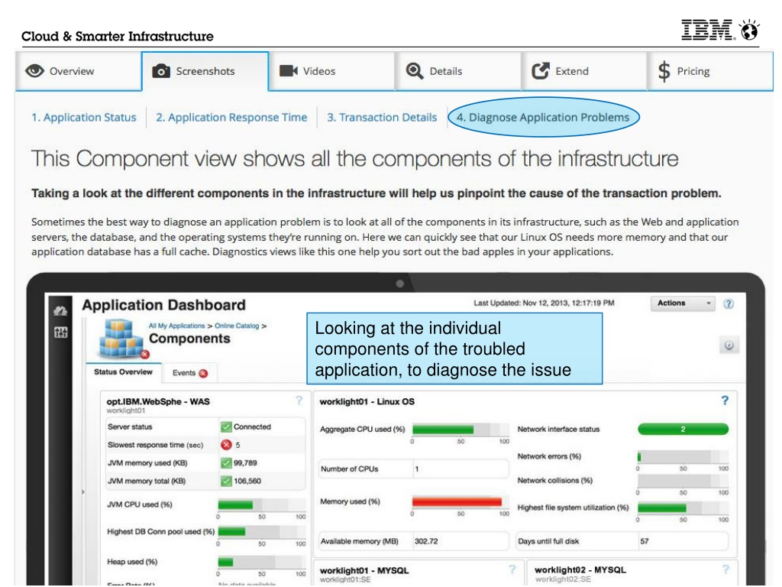Follow the Online Catalog breadcrumb
This screenshot has width=782, height=587.
[x=237, y=326]
